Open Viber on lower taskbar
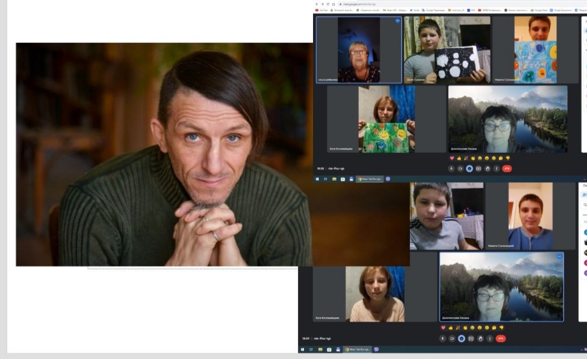The height and width of the screenshot is (359, 587). tap(376, 349)
